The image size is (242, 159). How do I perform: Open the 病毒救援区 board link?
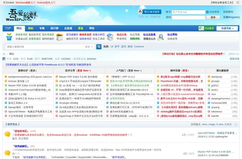35,39
